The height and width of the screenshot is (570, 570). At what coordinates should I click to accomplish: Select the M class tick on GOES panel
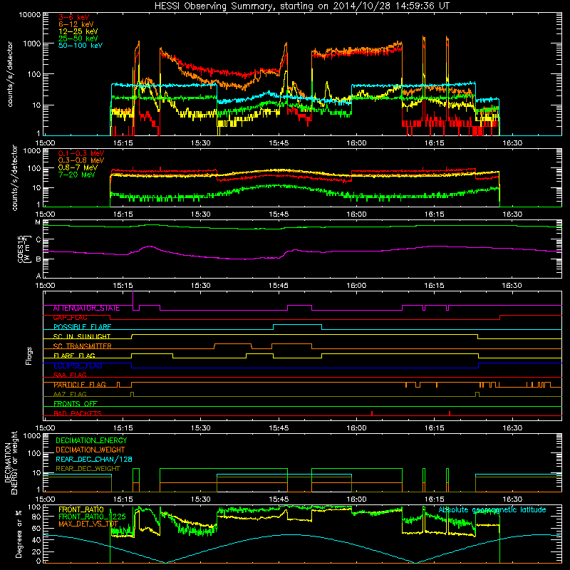pos(38,222)
